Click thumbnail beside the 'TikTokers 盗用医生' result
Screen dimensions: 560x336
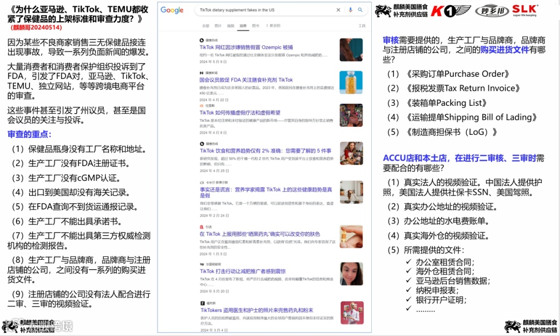[352, 313]
